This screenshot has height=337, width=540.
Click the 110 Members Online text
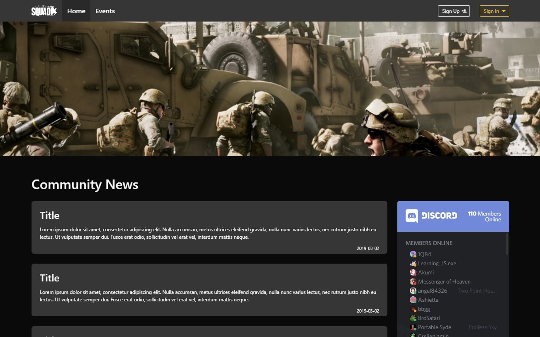click(484, 216)
